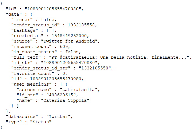Click the "data" key name

(x=14, y=14)
